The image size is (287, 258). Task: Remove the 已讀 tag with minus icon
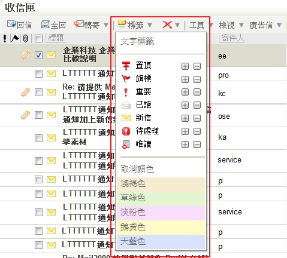(x=197, y=105)
